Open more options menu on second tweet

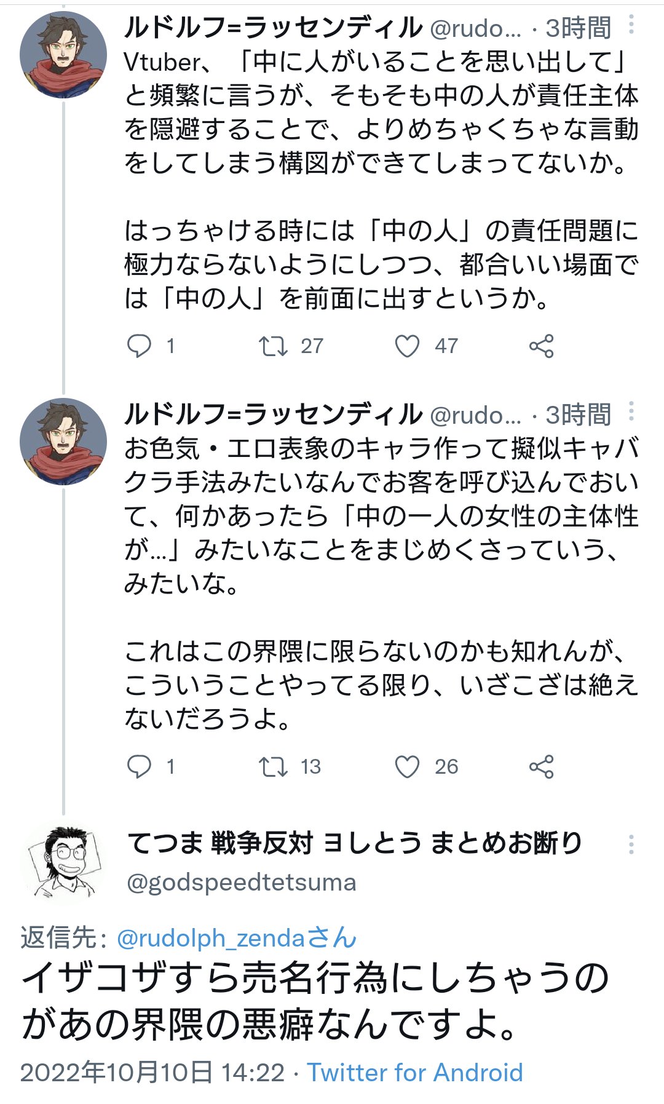coord(631,411)
